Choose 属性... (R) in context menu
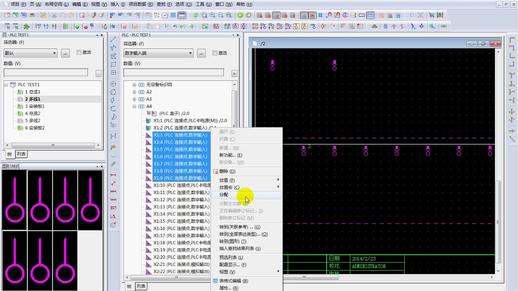Screen dimensions: 518x291 coord(246,288)
